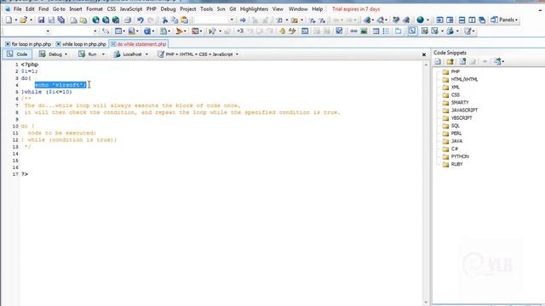
Task: Toggle the highlighted magnifier preview icon
Action: pos(412,31)
